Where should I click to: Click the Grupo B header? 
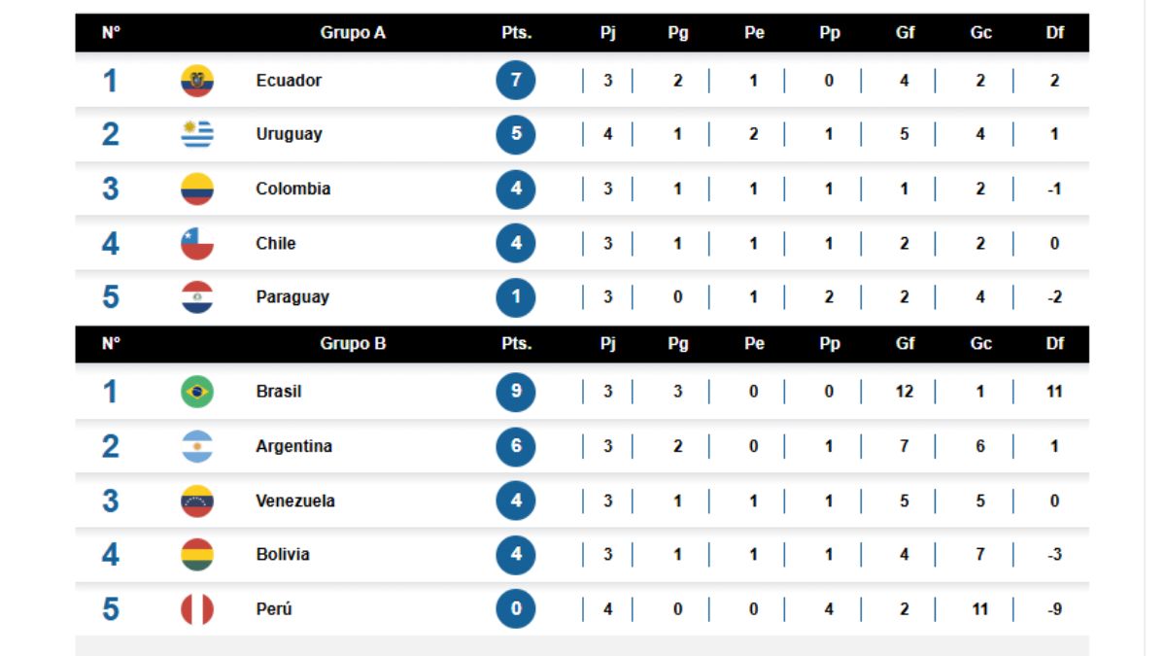[x=353, y=344]
